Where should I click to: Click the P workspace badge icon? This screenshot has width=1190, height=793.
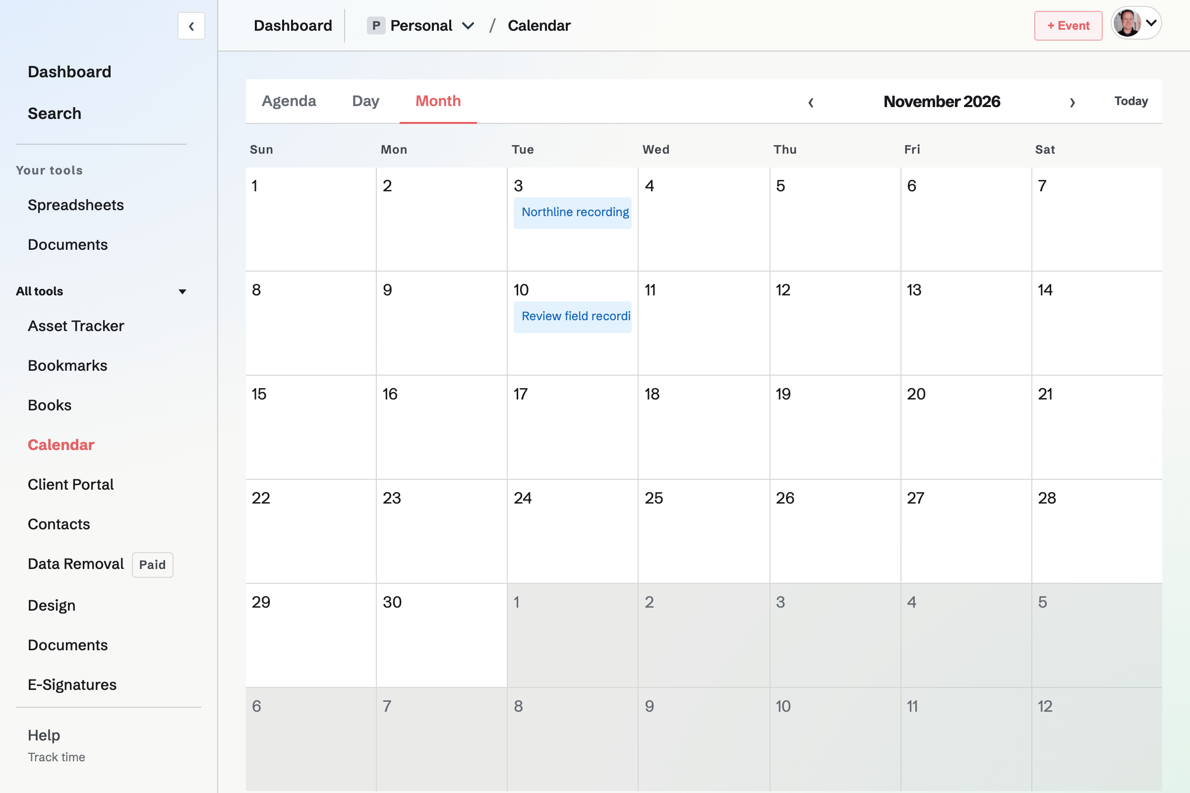[376, 25]
